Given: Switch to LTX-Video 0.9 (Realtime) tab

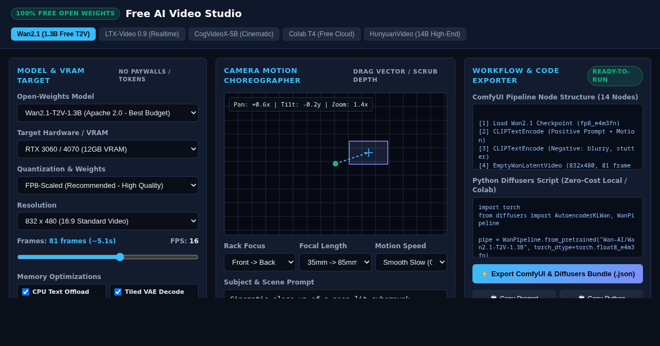Looking at the screenshot, I should coord(142,34).
